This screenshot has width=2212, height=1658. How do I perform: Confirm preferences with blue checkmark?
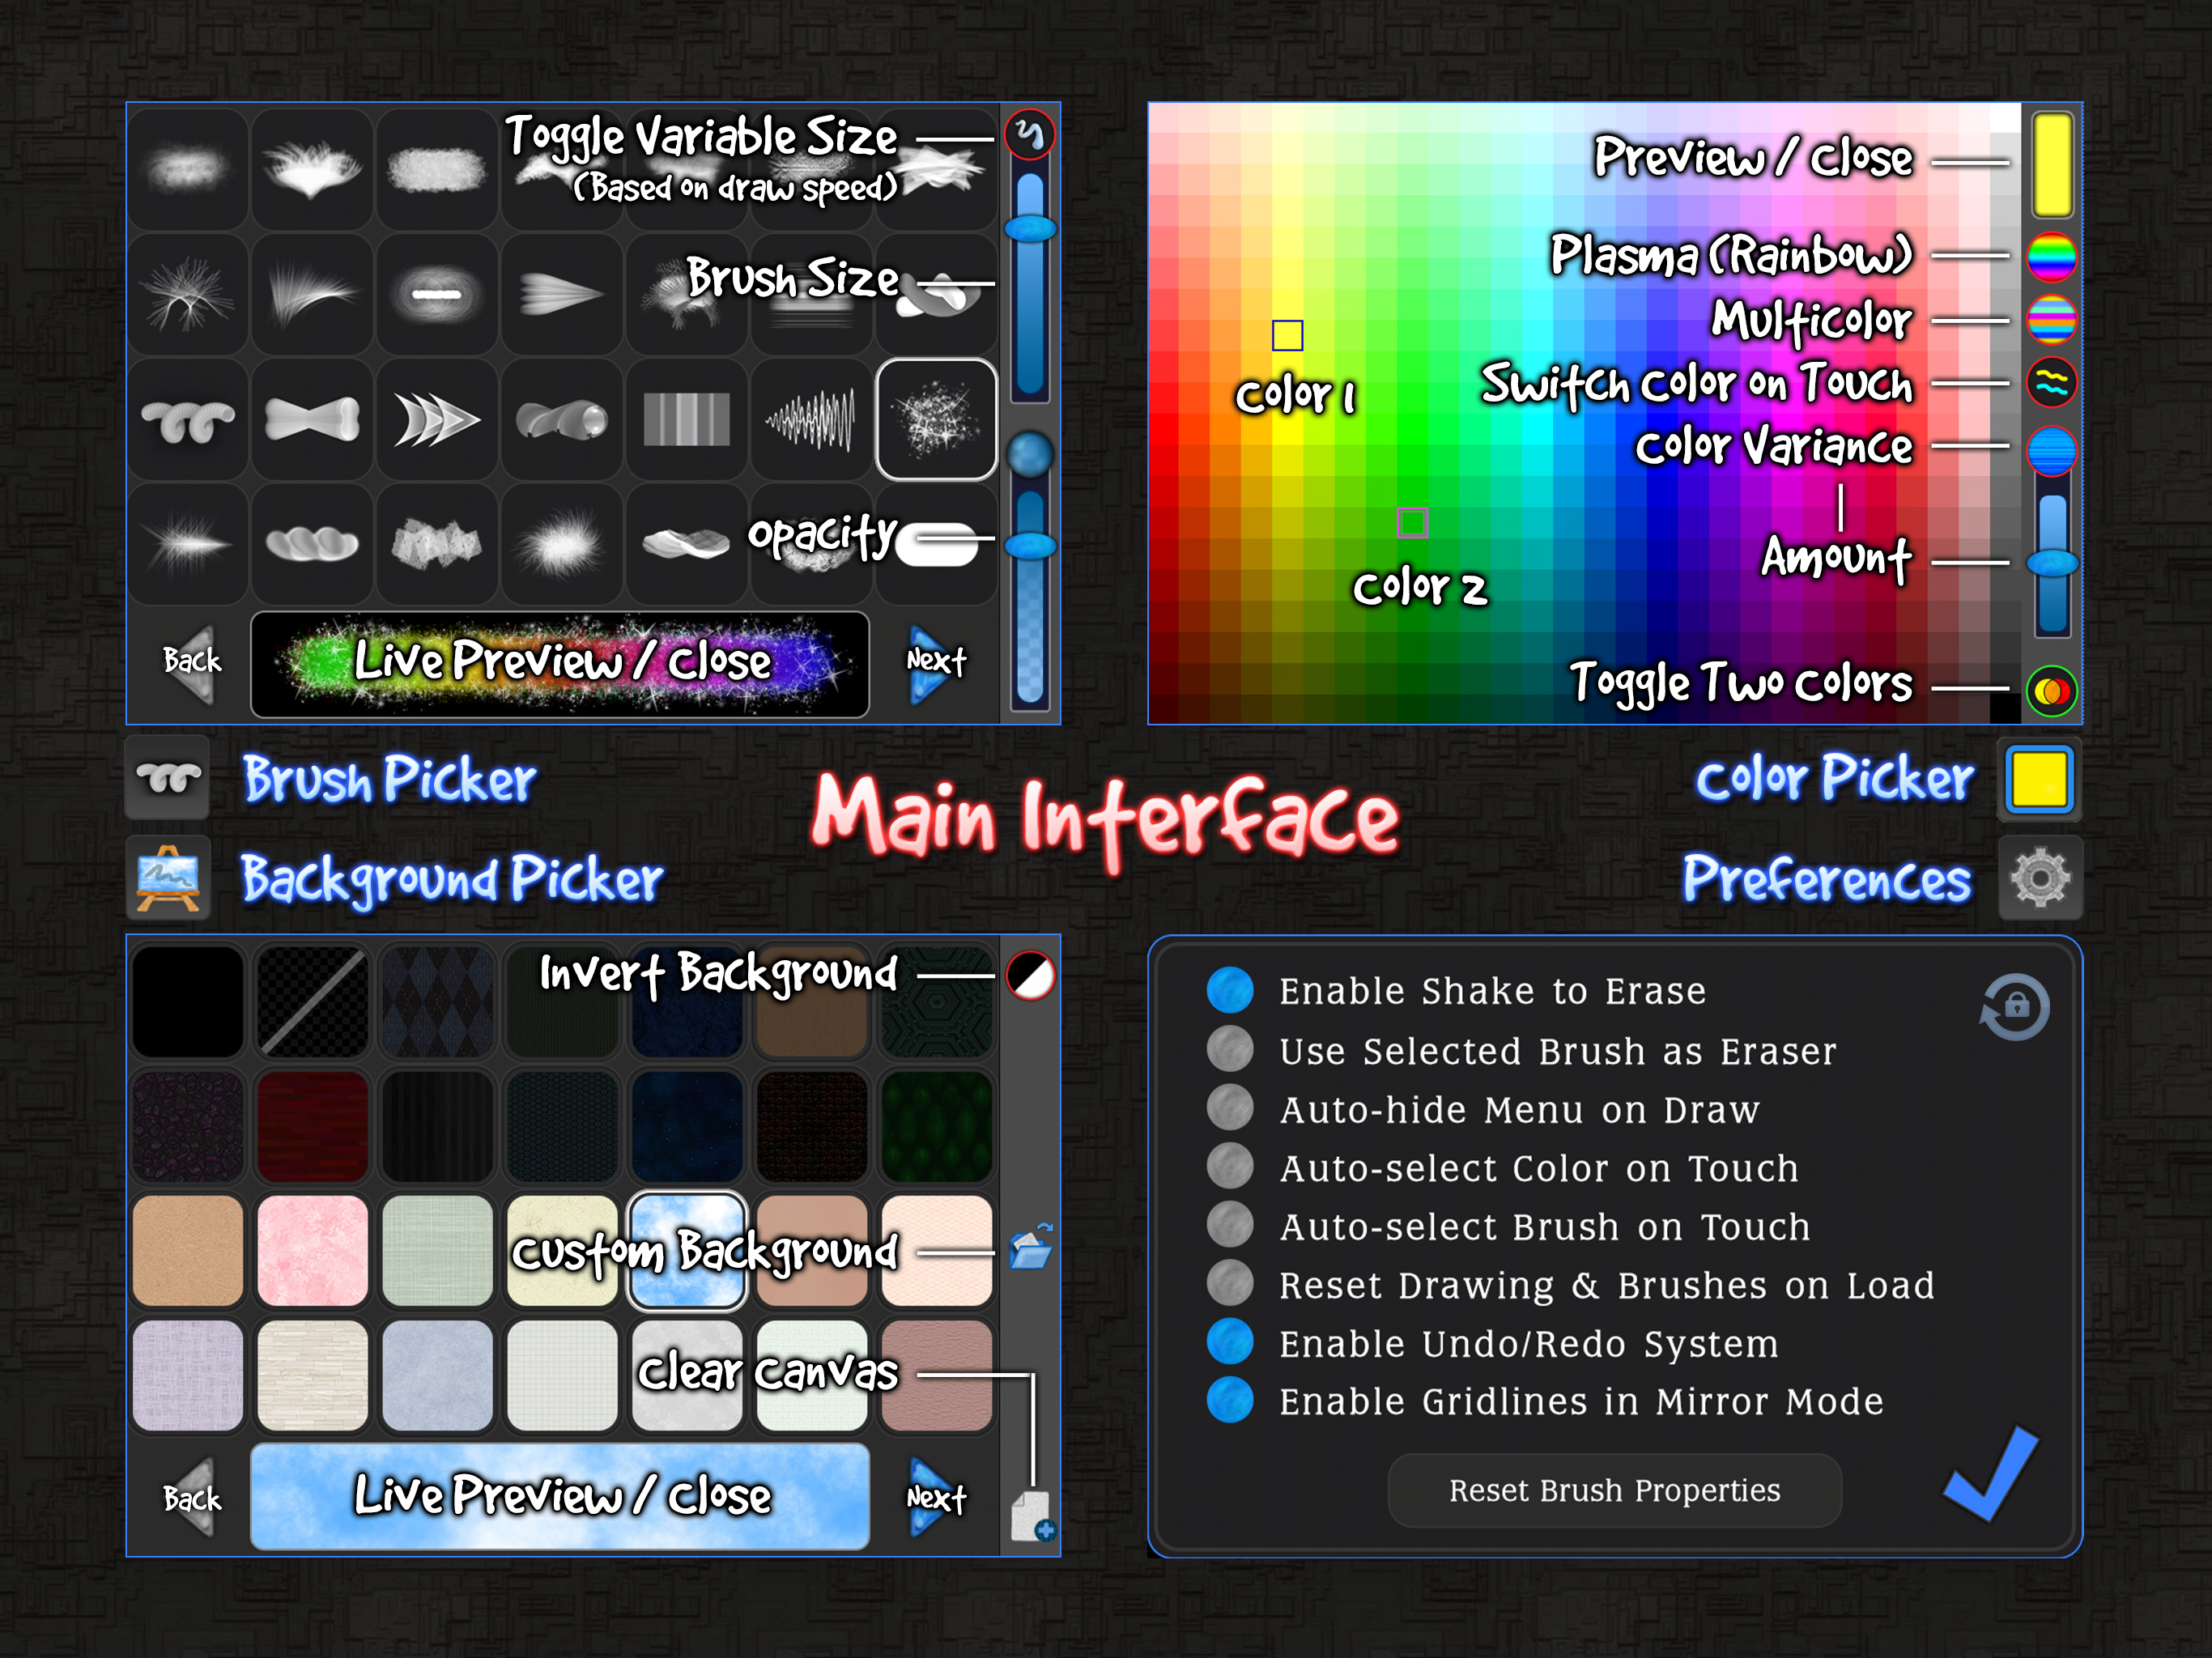(x=1991, y=1474)
